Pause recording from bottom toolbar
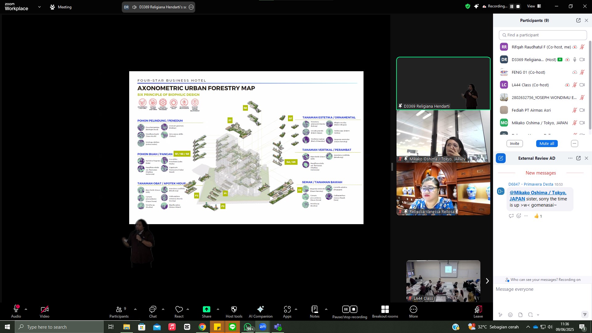The image size is (592, 333). click(x=346, y=309)
